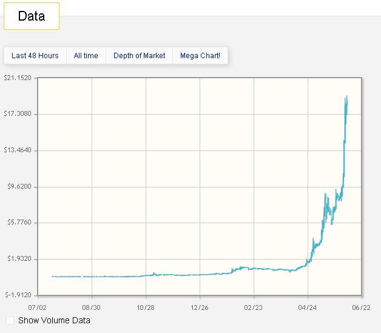The height and width of the screenshot is (333, 381).
Task: Open the Data tab
Action: (x=32, y=16)
